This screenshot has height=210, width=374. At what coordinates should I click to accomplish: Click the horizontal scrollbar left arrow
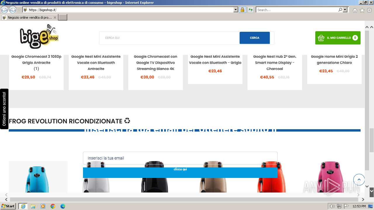point(6,199)
